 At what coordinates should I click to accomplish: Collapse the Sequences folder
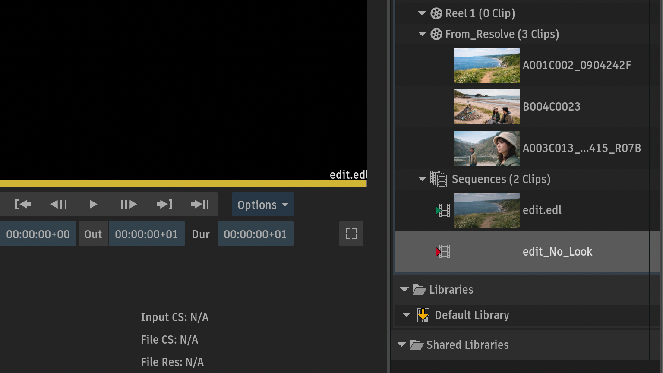click(422, 179)
